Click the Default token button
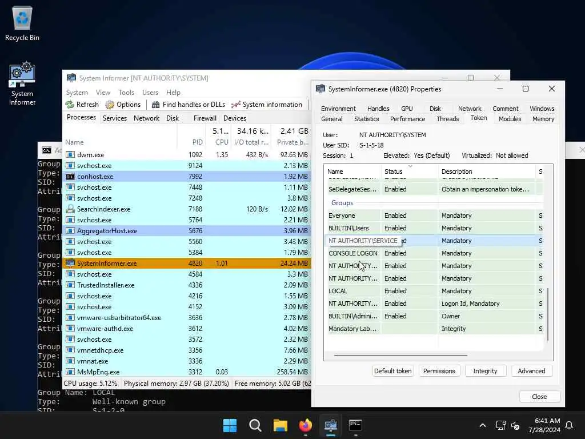This screenshot has height=439, width=585. [393, 371]
